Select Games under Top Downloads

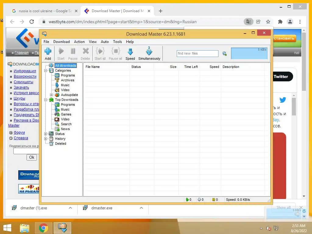[x=66, y=114]
